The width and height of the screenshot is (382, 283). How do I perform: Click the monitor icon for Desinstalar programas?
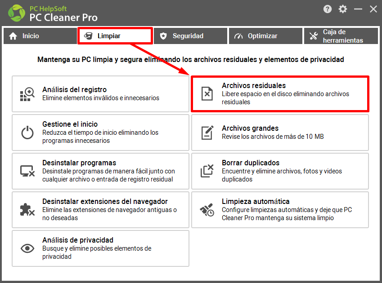[27, 171]
